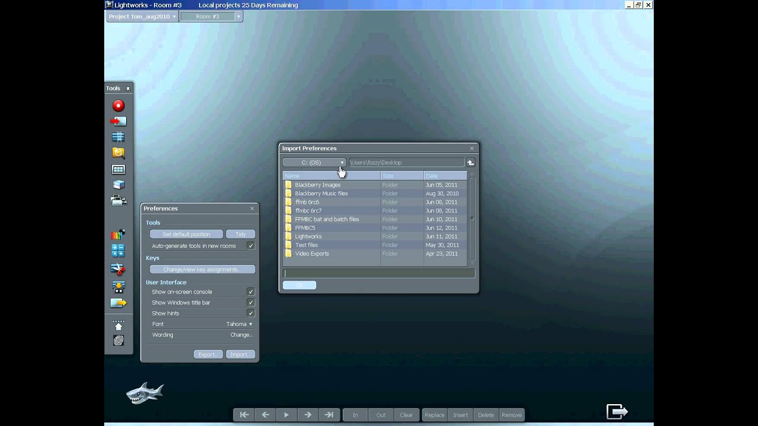The width and height of the screenshot is (758, 426).
Task: Step back one frame with left arrow
Action: pyautogui.click(x=265, y=415)
